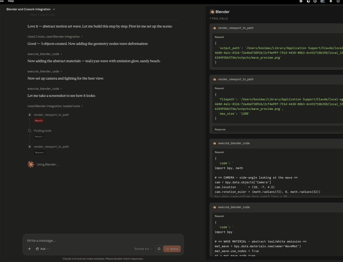The width and height of the screenshot is (343, 262).
Task: Click the 'WAVE MATERIAL' code comment
Action: click(261, 241)
